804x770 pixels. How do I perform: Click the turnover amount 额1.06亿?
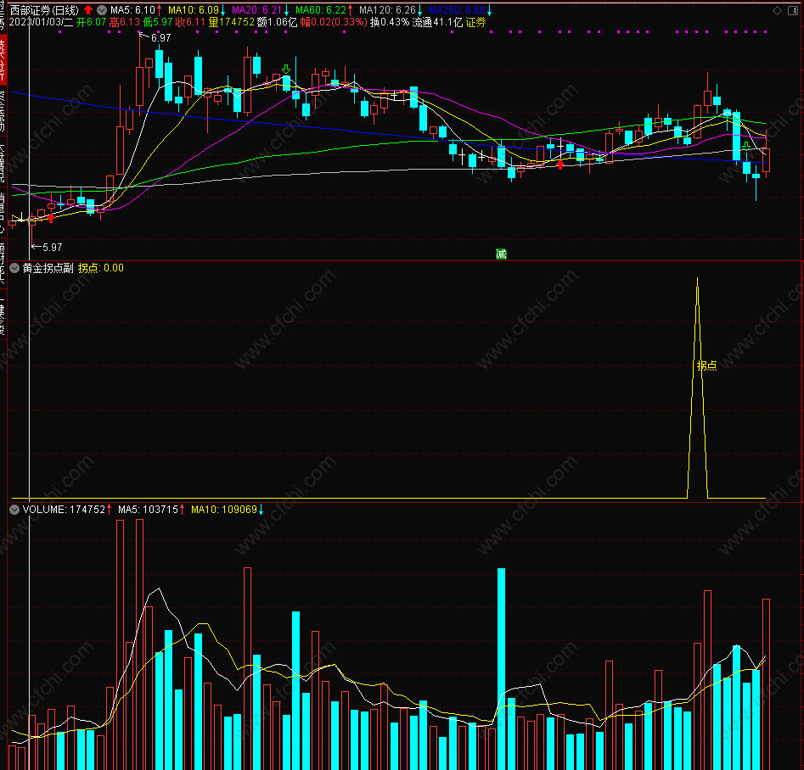coord(277,22)
